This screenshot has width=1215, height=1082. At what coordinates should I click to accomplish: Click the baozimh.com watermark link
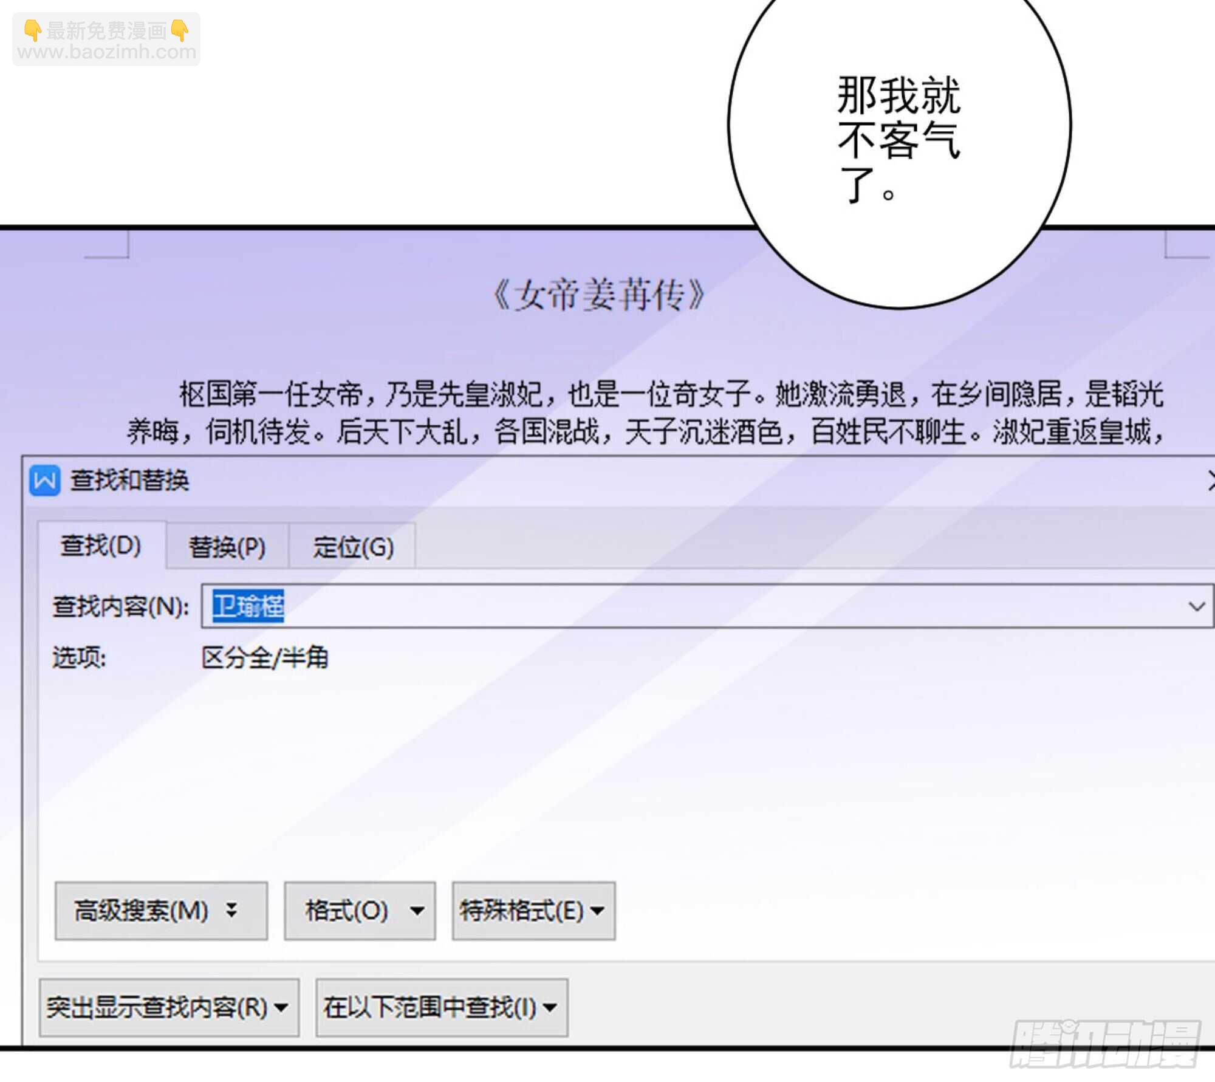pyautogui.click(x=106, y=52)
